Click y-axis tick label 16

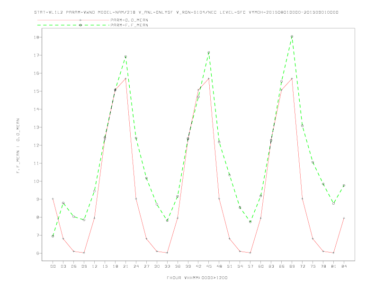tap(36, 73)
